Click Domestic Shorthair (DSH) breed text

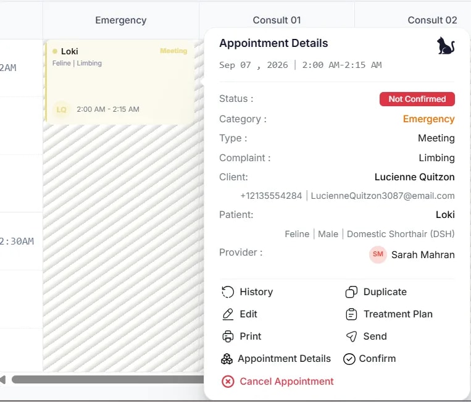pos(401,234)
